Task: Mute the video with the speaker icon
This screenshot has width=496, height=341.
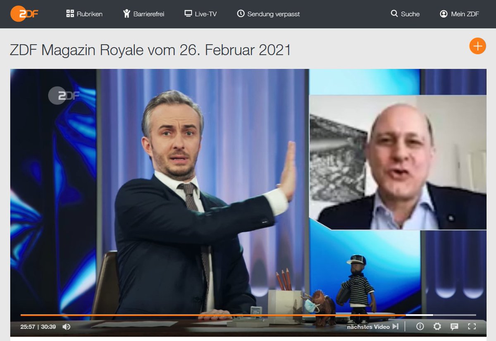Action: pyautogui.click(x=66, y=327)
